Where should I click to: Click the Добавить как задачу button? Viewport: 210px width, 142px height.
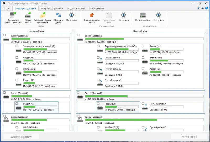(x=21, y=137)
